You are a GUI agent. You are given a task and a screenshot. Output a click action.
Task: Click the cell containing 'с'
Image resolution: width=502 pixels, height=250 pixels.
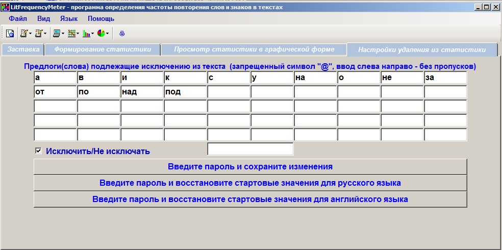[x=229, y=78]
